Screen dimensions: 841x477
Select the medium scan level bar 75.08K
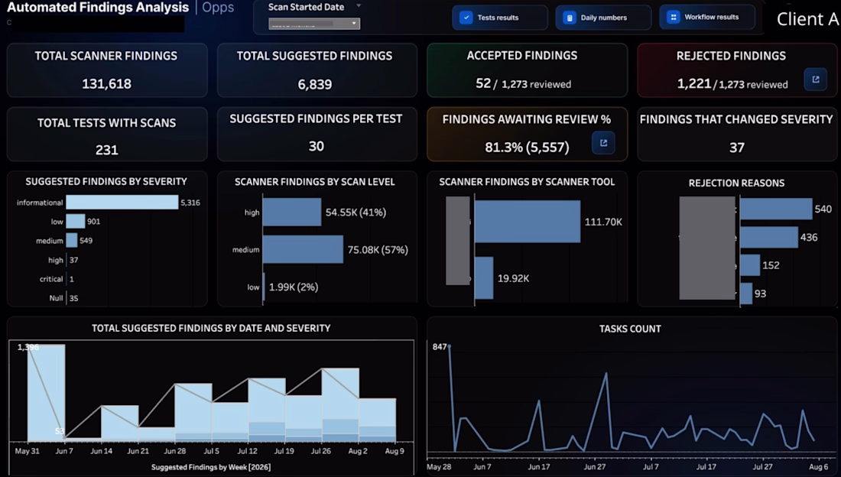[x=303, y=249]
